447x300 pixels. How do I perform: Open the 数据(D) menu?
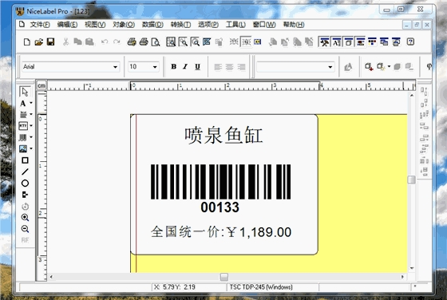[152, 25]
